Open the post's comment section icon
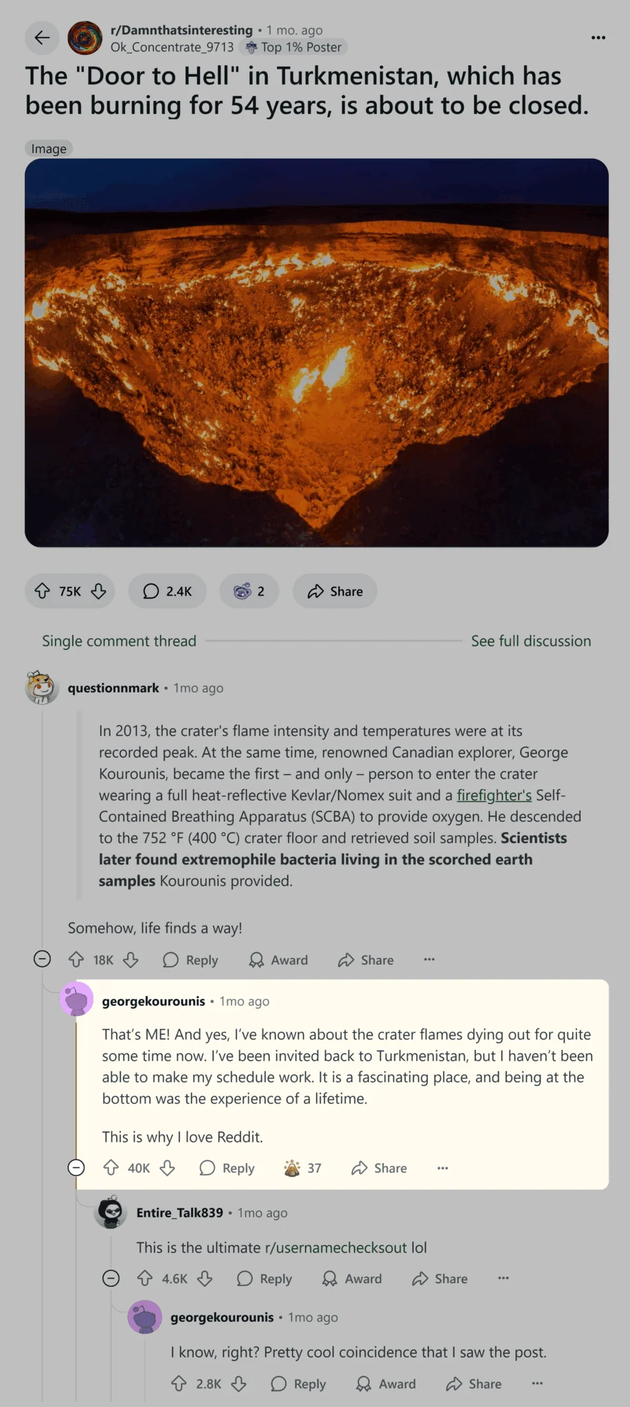The height and width of the screenshot is (1407, 630). [x=150, y=591]
